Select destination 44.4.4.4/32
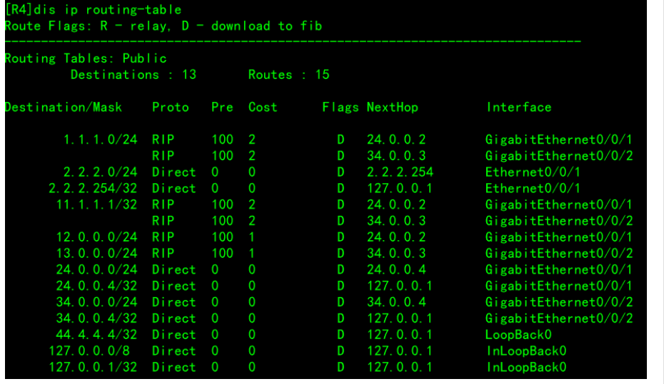The width and height of the screenshot is (664, 384). coord(96,335)
